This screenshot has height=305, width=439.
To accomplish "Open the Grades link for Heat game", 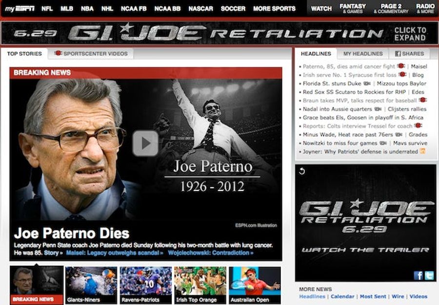I will tap(418, 135).
